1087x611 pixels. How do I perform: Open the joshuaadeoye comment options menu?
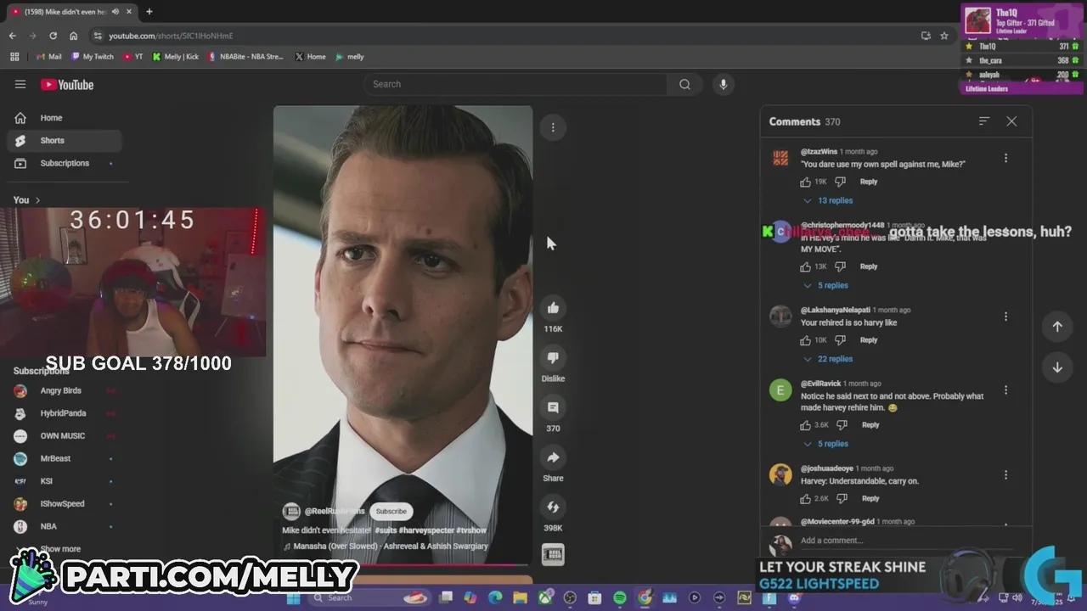coord(1005,475)
